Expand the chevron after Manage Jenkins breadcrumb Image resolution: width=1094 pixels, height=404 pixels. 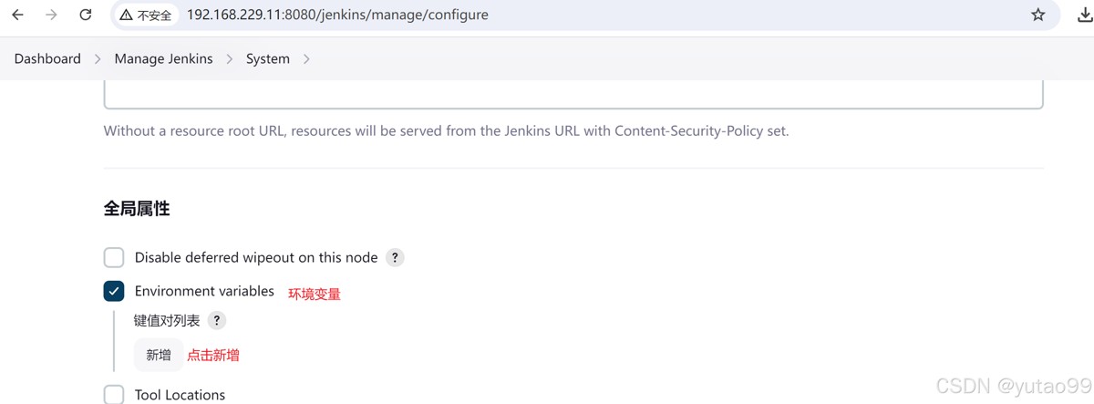[230, 59]
